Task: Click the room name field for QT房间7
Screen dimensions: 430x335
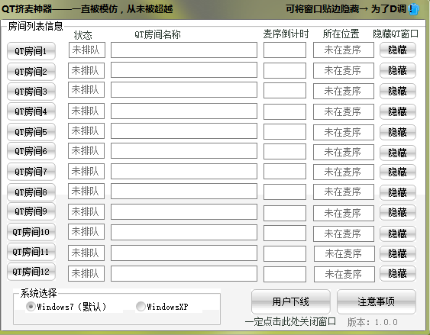Action: pos(184,171)
